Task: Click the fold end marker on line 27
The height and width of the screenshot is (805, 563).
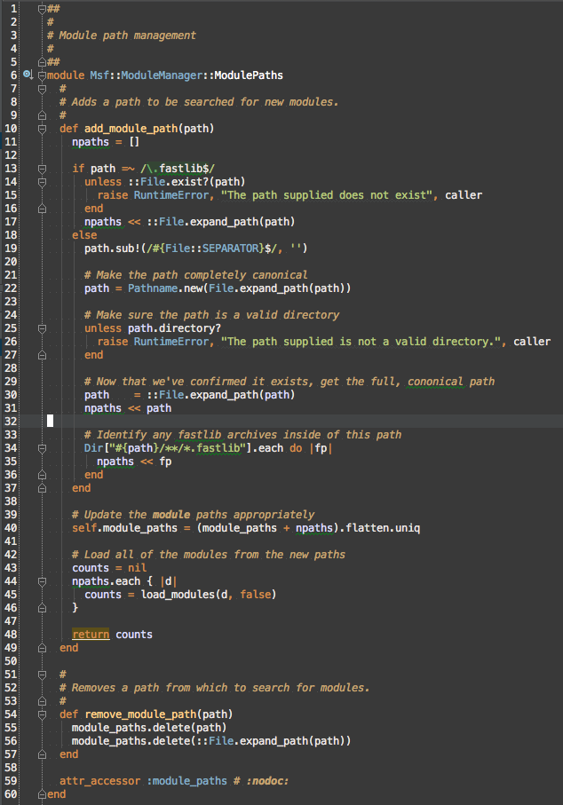Action: coord(42,355)
